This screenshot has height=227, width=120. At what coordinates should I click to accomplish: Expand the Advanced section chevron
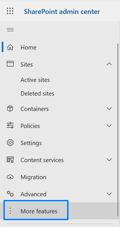click(x=109, y=194)
